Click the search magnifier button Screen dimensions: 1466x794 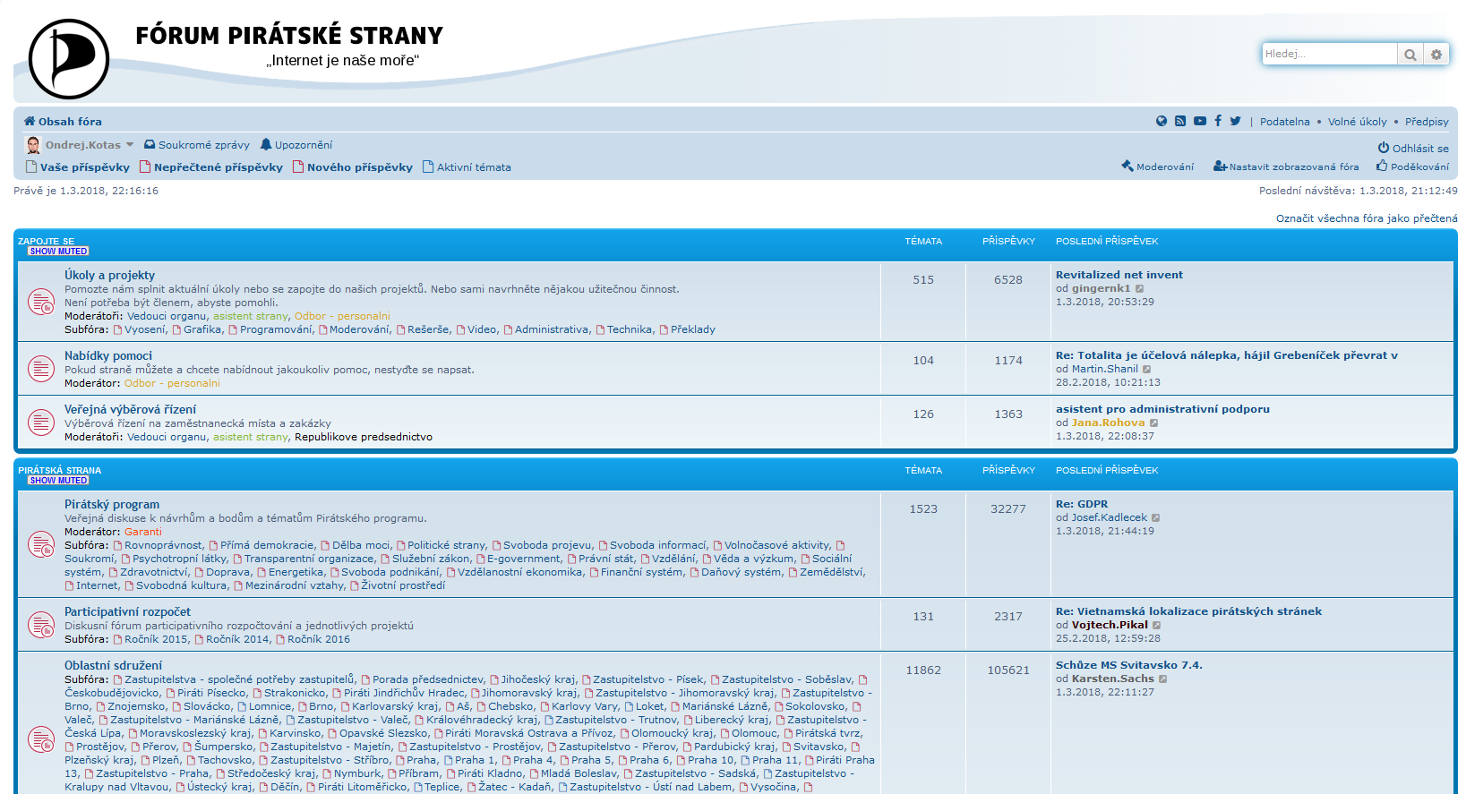[1410, 55]
